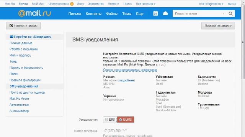The image size is (245, 137).
Task: Open Папки settings
Action: coord(14,74)
